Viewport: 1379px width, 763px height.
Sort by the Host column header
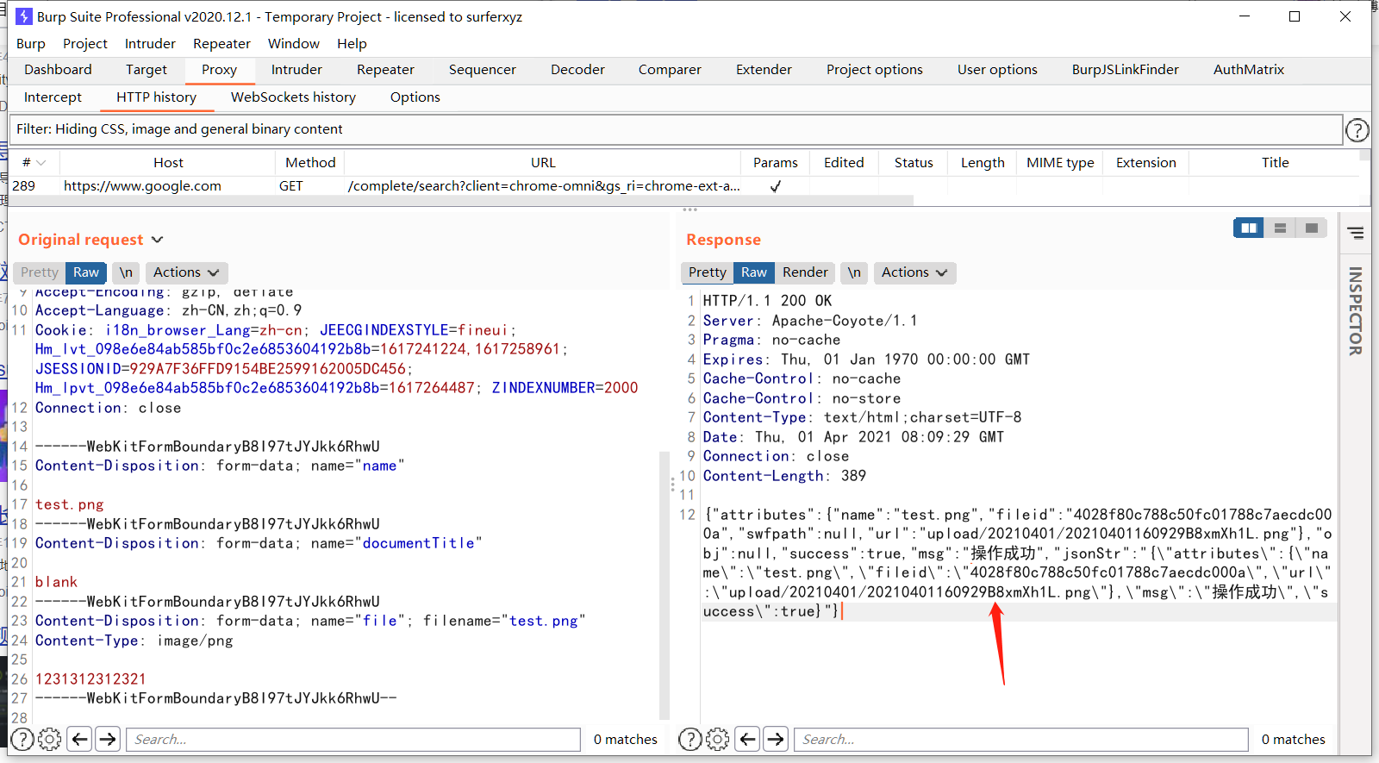coord(168,163)
